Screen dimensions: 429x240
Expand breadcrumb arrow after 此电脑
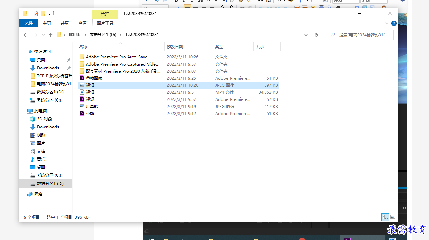[86, 35]
